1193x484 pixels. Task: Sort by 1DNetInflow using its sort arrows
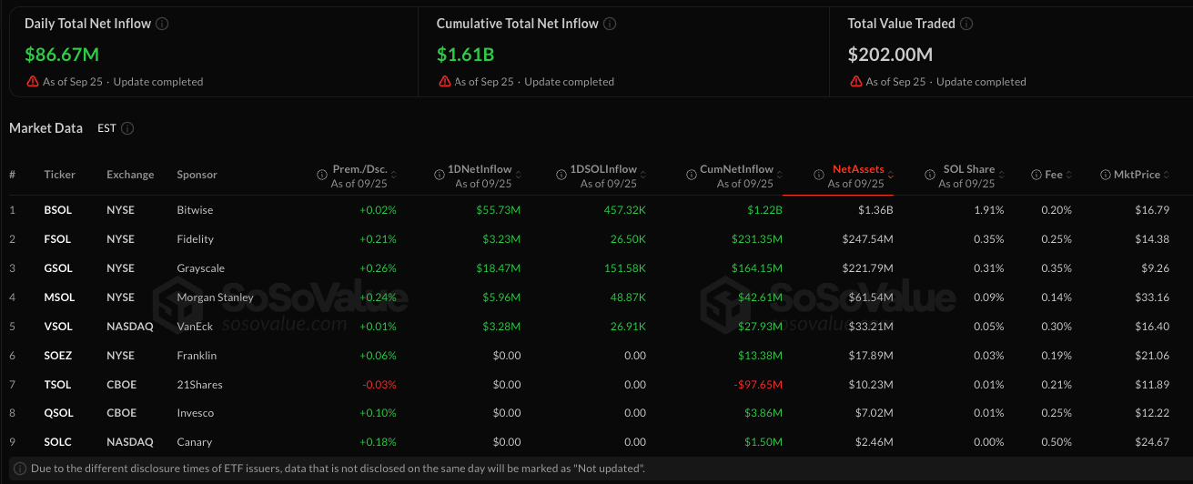tap(517, 176)
